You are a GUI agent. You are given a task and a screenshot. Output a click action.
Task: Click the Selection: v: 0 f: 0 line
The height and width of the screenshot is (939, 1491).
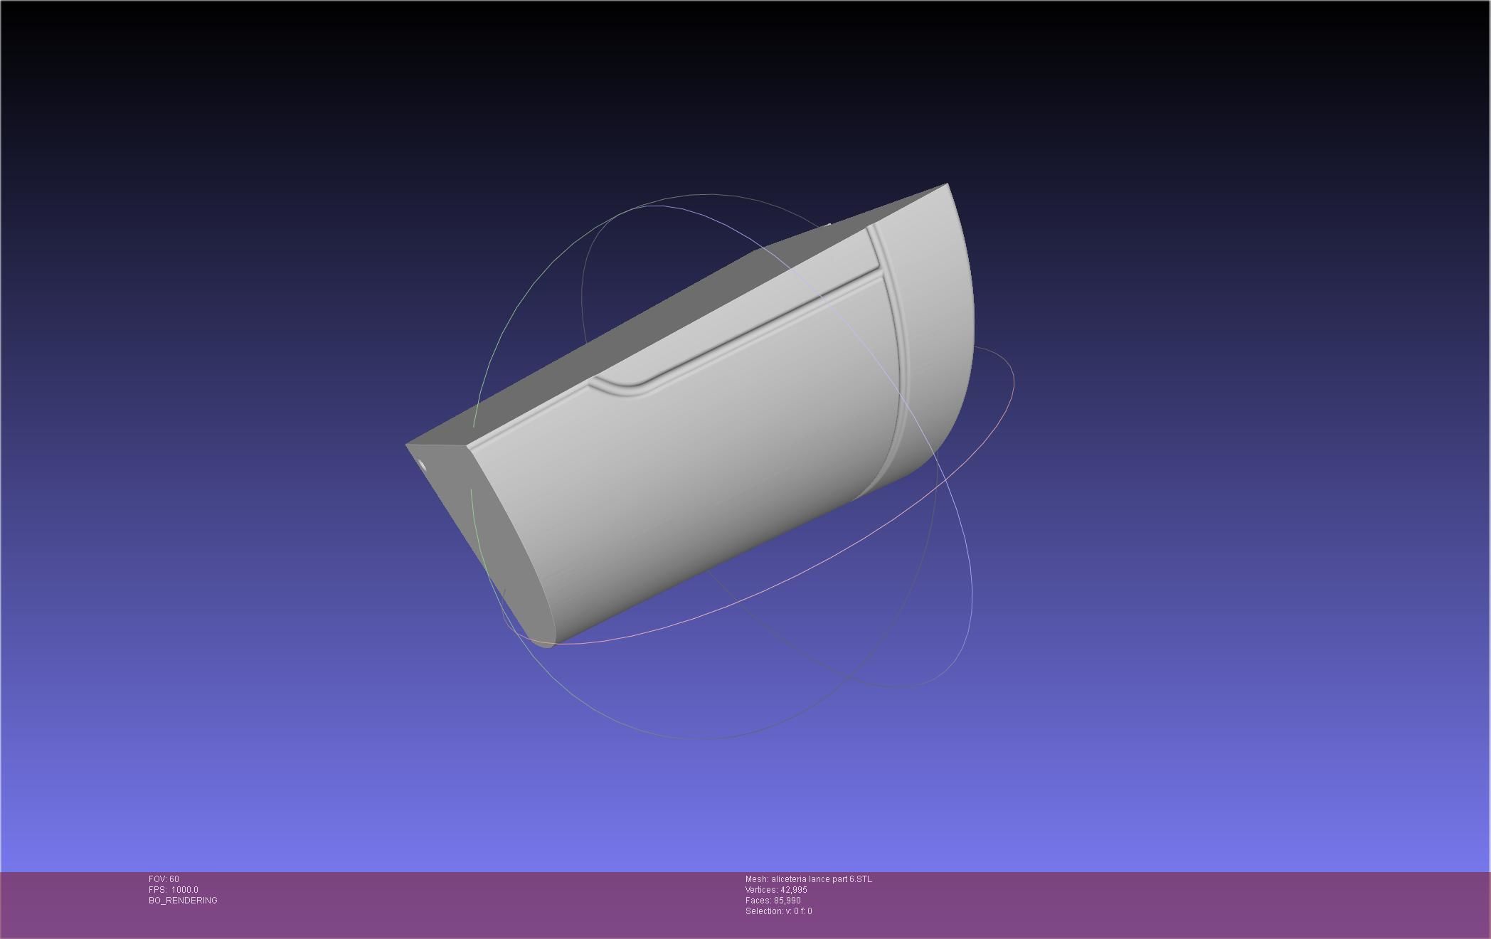[x=778, y=911]
